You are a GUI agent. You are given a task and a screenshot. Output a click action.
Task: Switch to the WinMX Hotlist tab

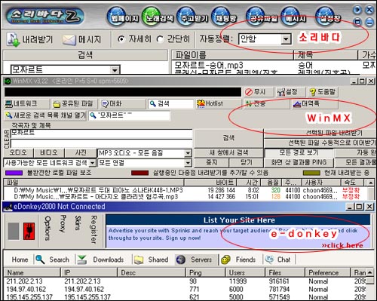pyautogui.click(x=218, y=103)
